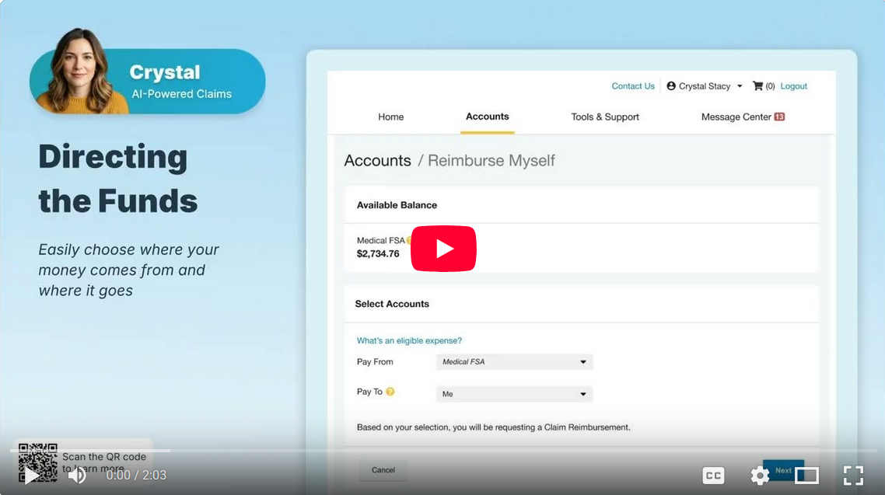Click the video progress bar
Viewport: 885px width, 495px height.
pyautogui.click(x=442, y=451)
